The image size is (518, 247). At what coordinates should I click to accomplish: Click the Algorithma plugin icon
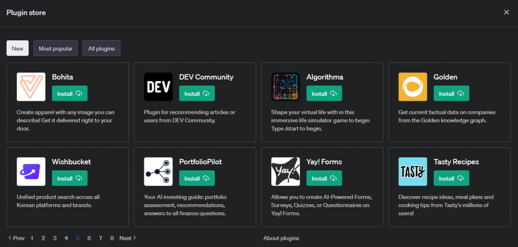point(285,87)
